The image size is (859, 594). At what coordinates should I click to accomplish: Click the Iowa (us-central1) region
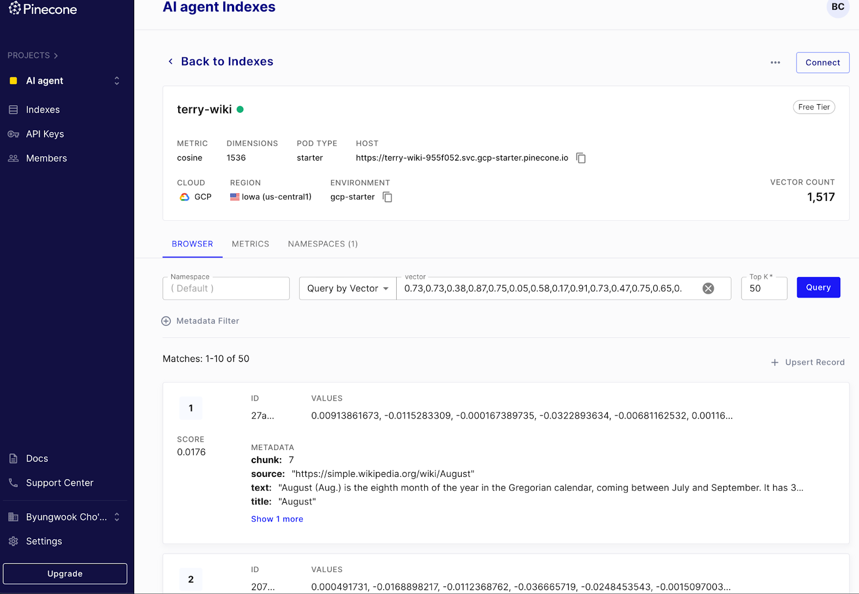(271, 197)
